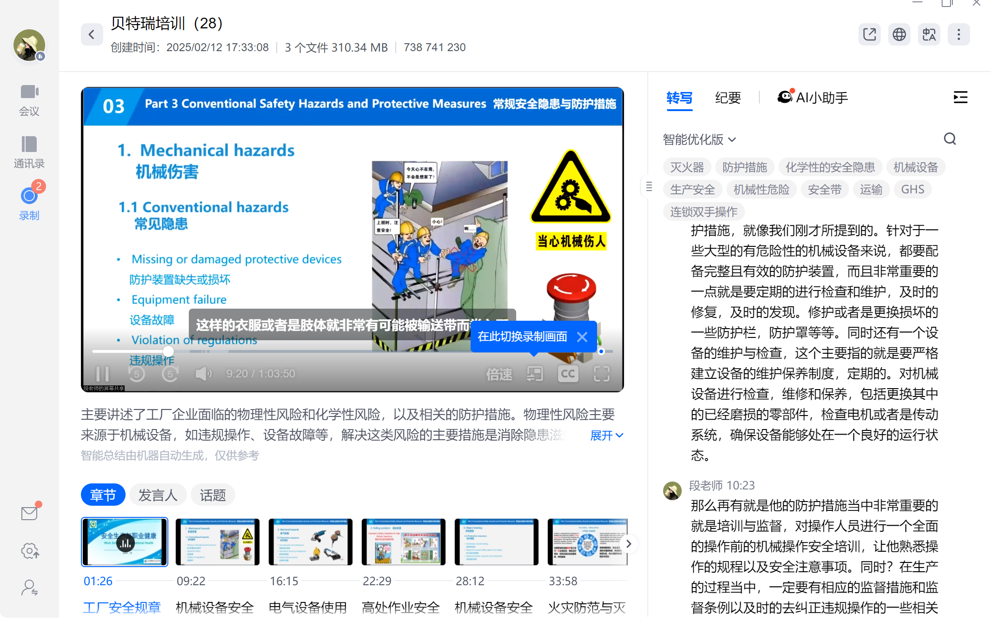Click the globe icon in header
This screenshot has width=997, height=621.
click(899, 35)
